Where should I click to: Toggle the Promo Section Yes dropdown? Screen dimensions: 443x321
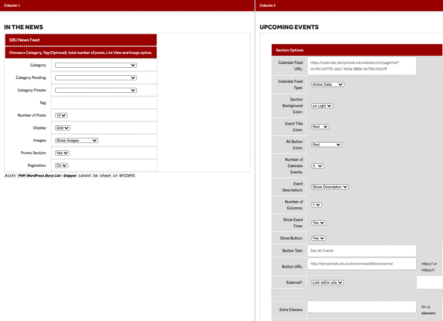tap(62, 153)
